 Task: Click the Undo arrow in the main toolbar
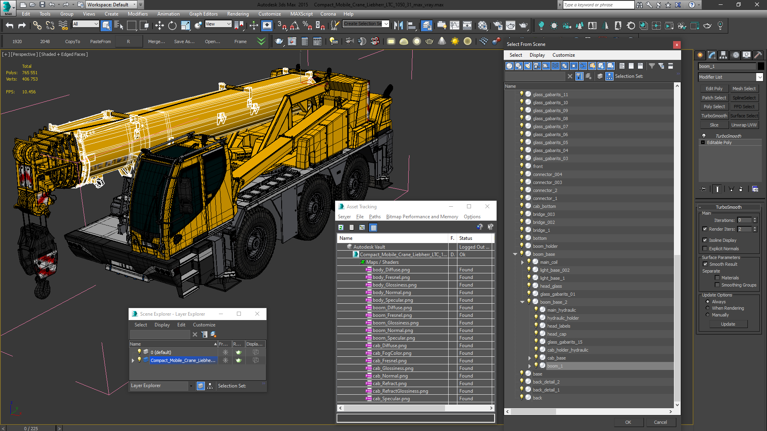10,26
